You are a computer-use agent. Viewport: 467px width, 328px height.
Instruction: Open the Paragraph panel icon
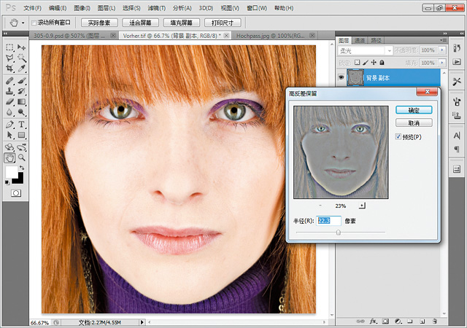(457, 149)
